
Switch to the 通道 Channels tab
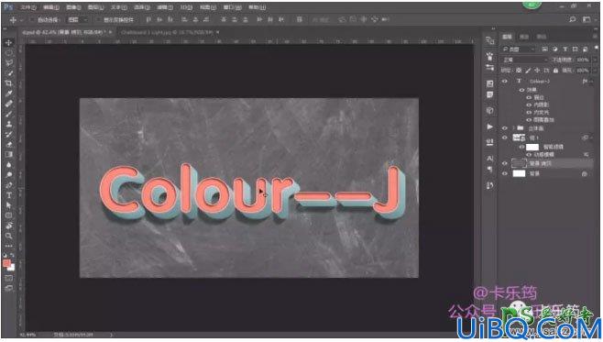[524, 37]
